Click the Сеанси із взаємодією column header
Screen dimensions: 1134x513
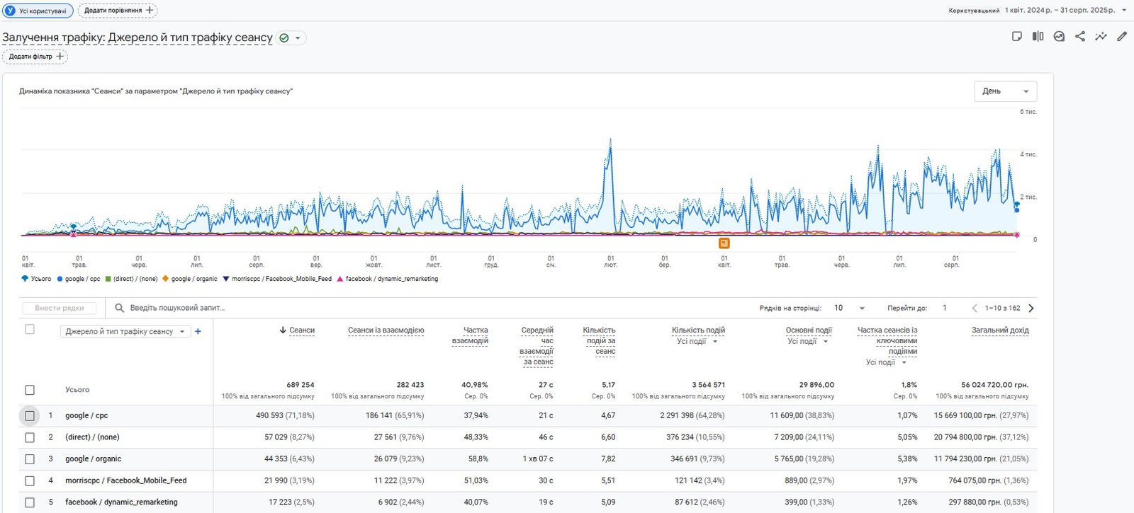(x=386, y=330)
